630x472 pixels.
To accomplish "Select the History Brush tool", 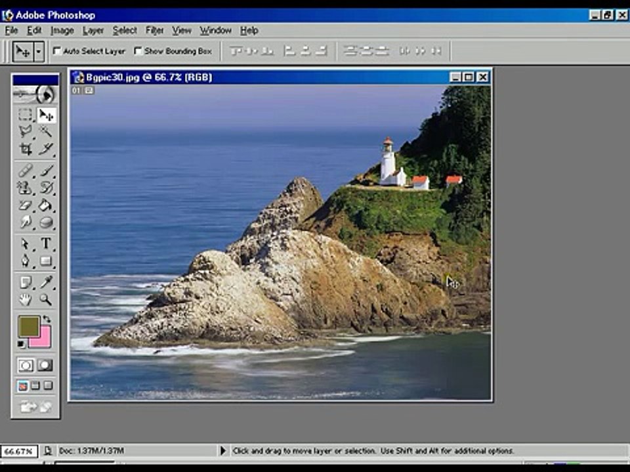I will pos(46,188).
